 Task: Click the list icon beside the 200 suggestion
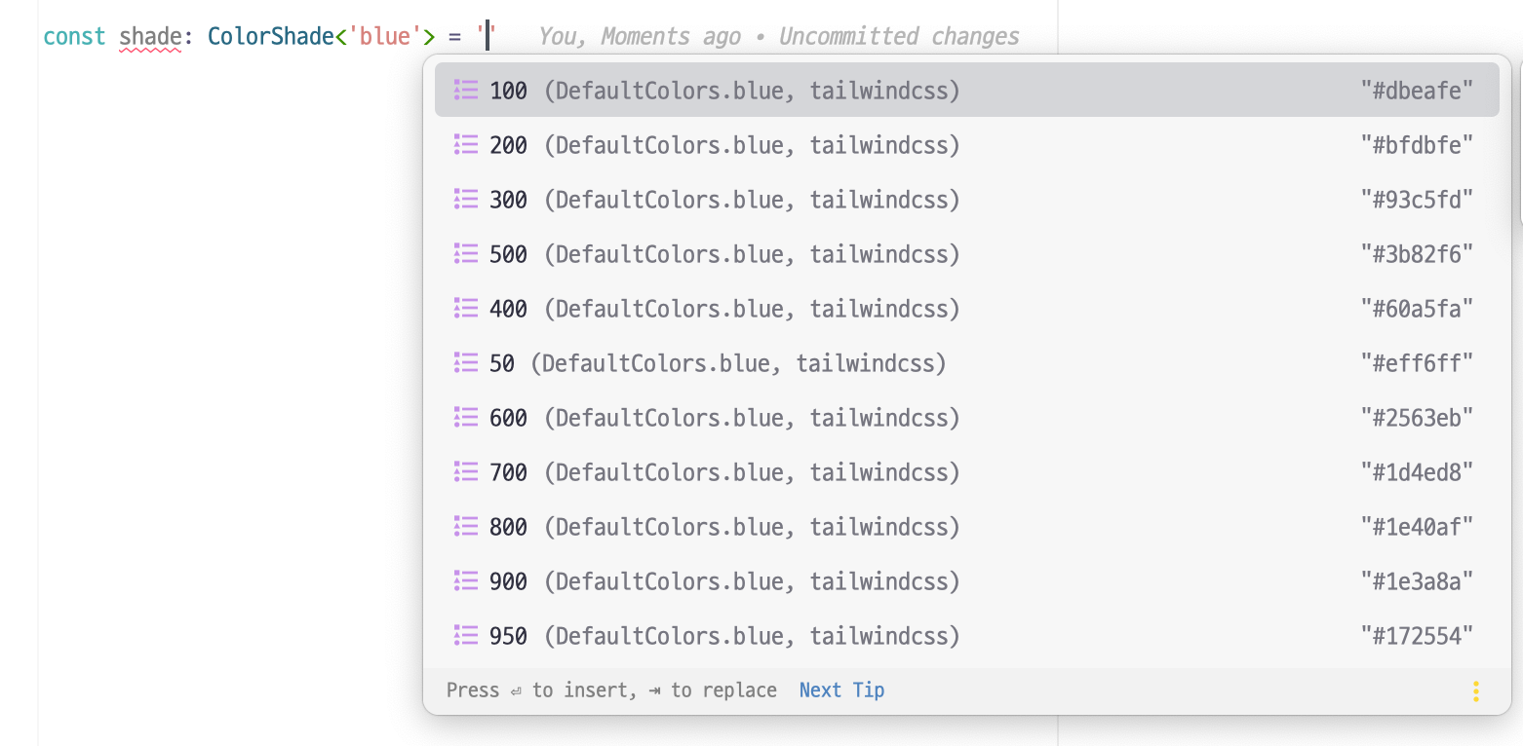pos(465,145)
